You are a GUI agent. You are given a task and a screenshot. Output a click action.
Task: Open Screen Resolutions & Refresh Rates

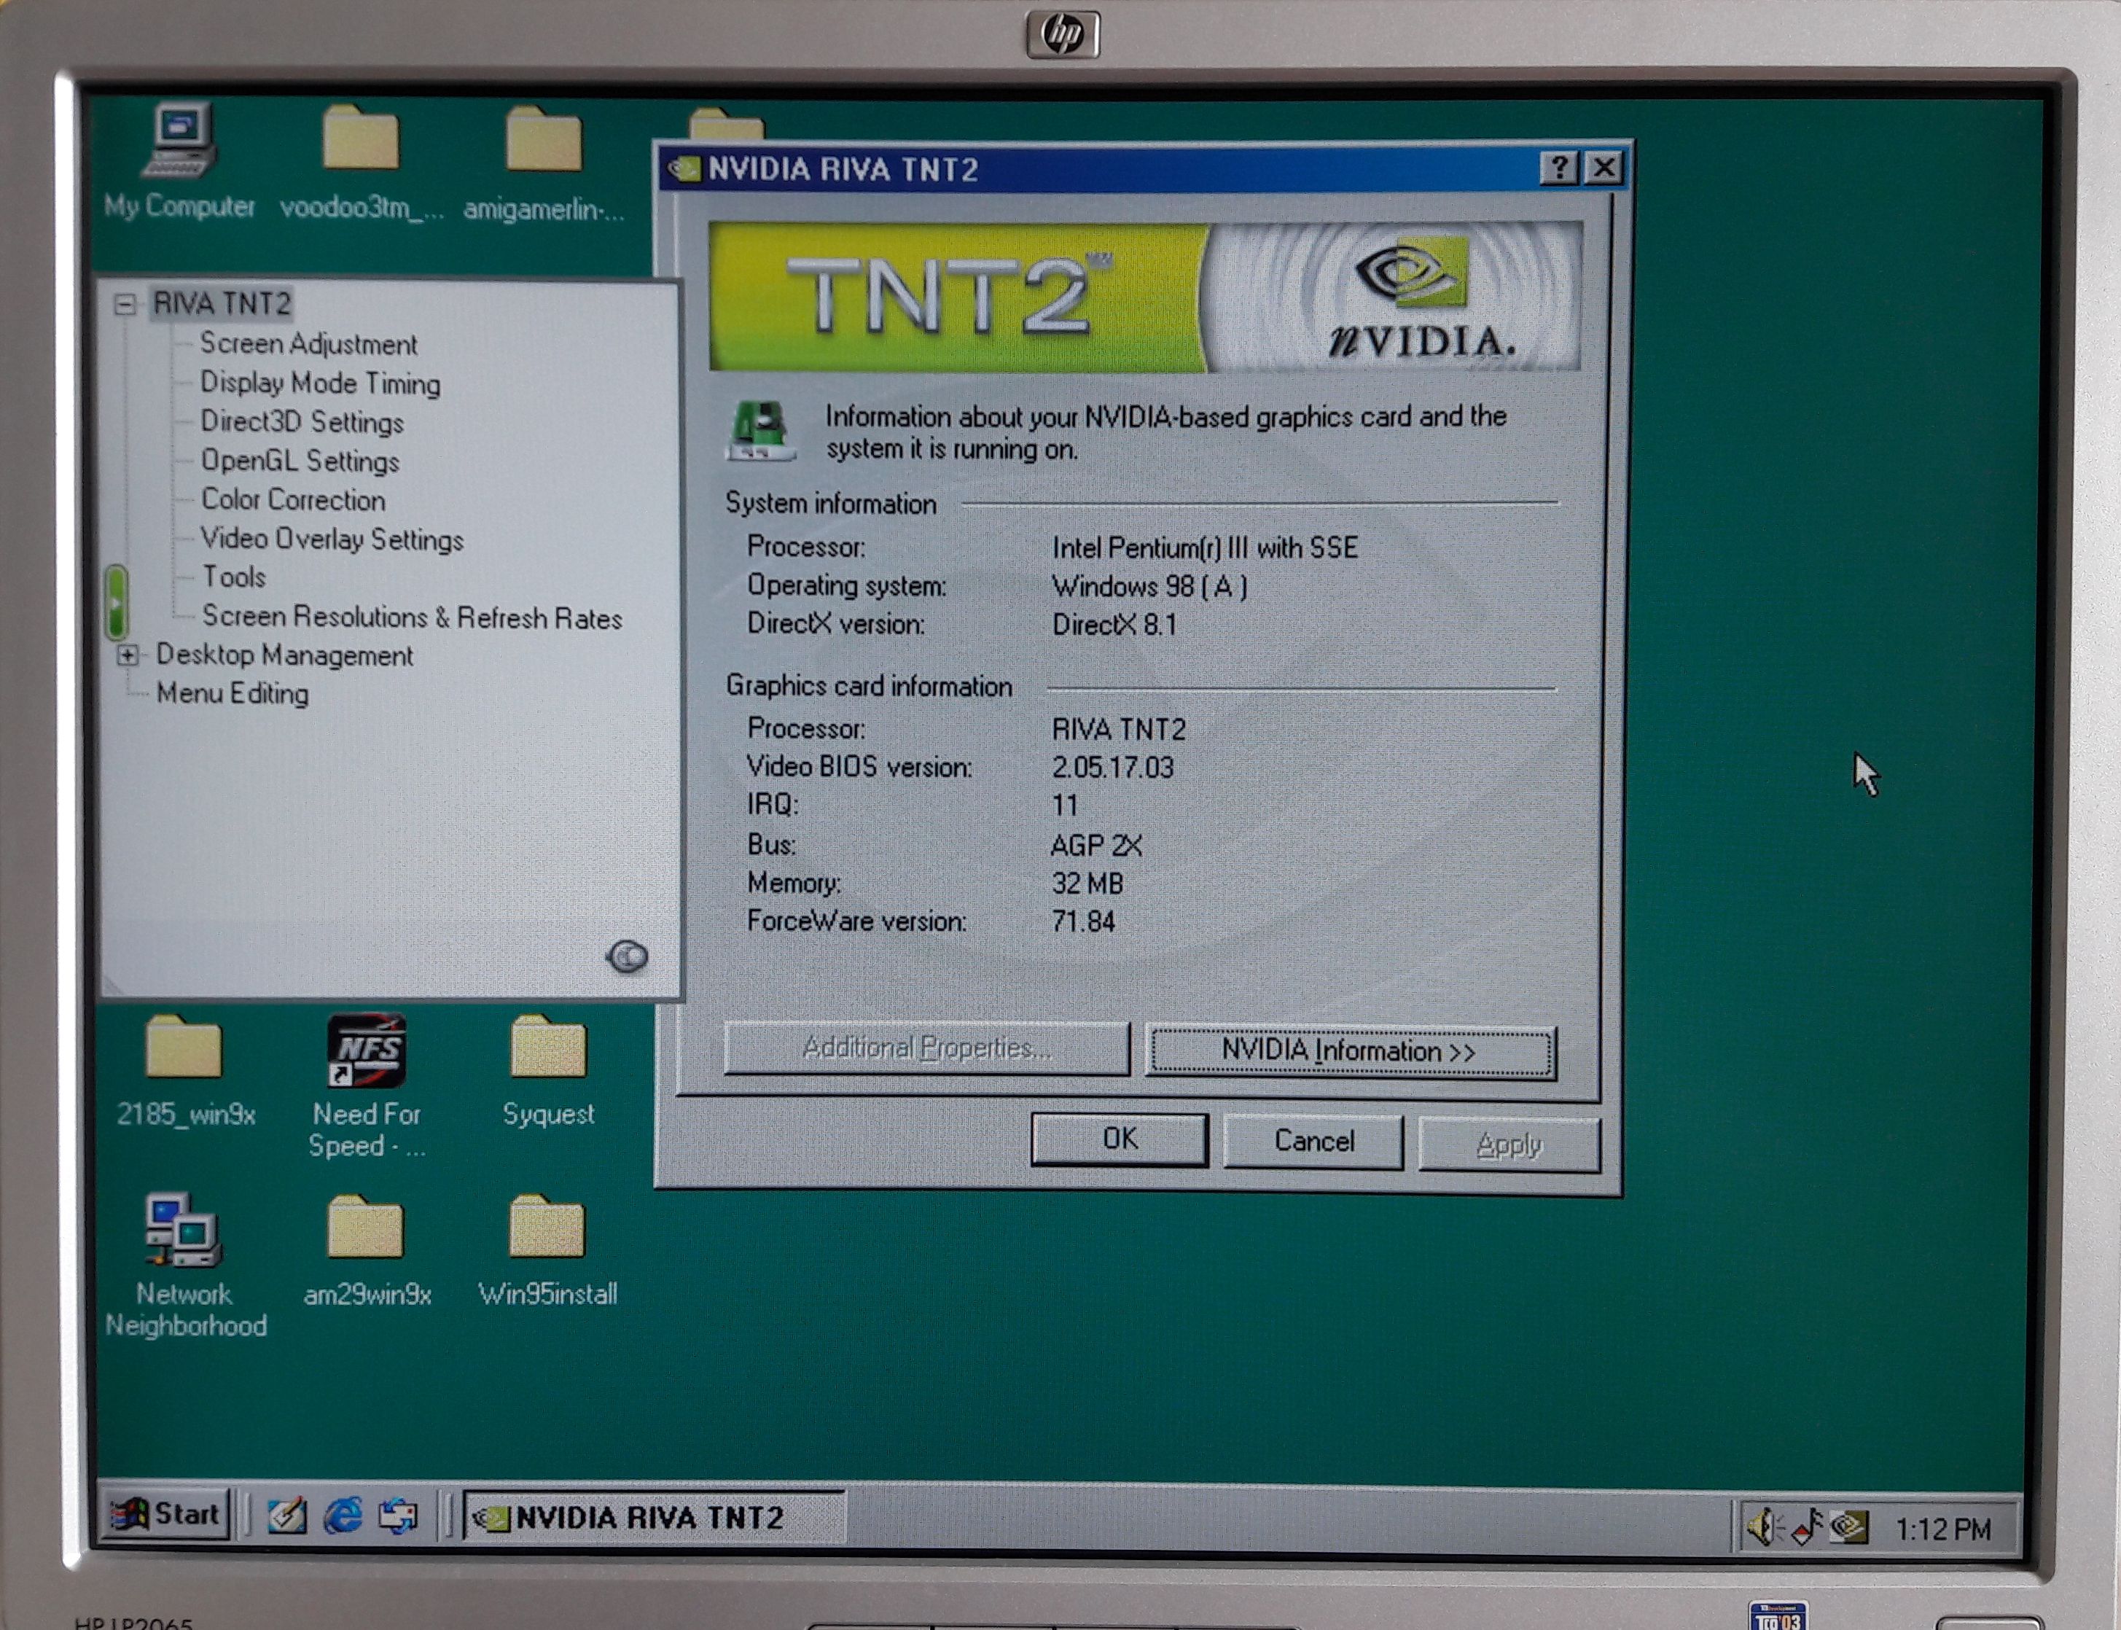coord(411,617)
